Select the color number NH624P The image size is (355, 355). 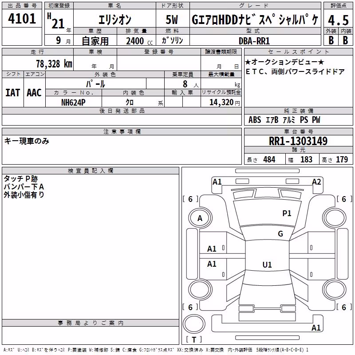(73, 103)
